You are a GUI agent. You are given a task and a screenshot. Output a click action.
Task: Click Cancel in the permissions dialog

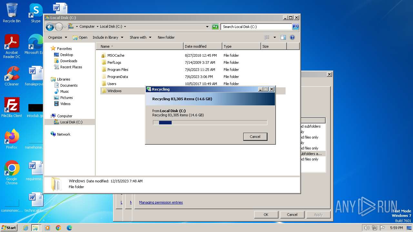(x=292, y=215)
